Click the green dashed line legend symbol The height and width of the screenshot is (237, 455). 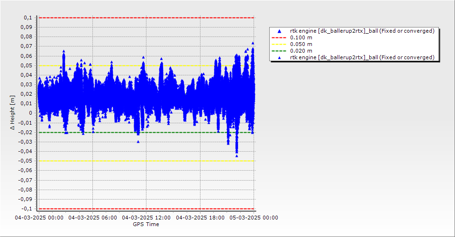pyautogui.click(x=279, y=51)
